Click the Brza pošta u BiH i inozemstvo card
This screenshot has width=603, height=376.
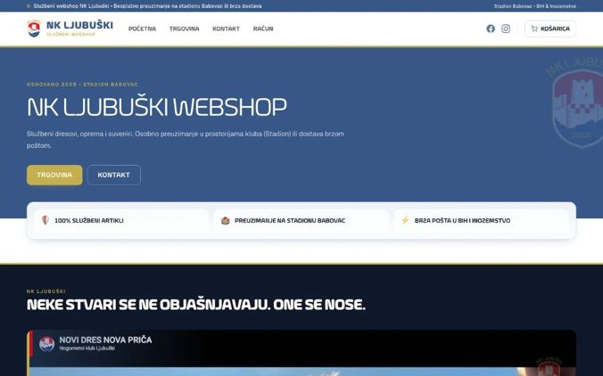[482, 220]
